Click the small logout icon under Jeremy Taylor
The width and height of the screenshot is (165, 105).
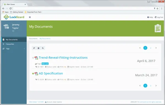pos(13,31)
